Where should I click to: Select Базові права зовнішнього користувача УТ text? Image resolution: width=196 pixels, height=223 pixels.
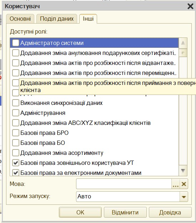(x=77, y=163)
